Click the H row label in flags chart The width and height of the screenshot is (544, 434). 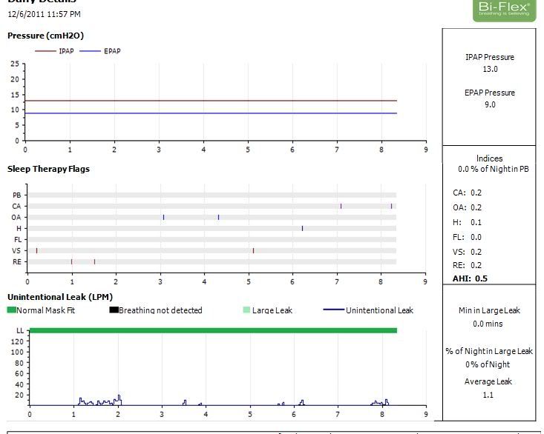pos(19,228)
